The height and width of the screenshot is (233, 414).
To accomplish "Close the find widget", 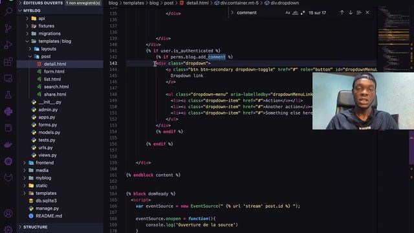I will click(367, 12).
